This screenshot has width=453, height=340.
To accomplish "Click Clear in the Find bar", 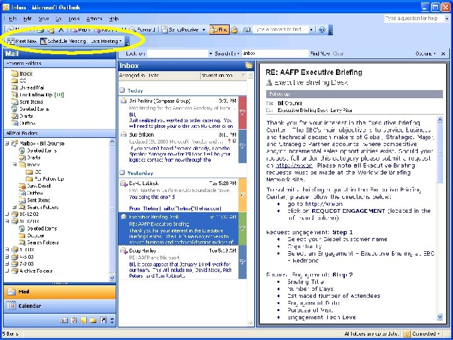I will pos(338,54).
